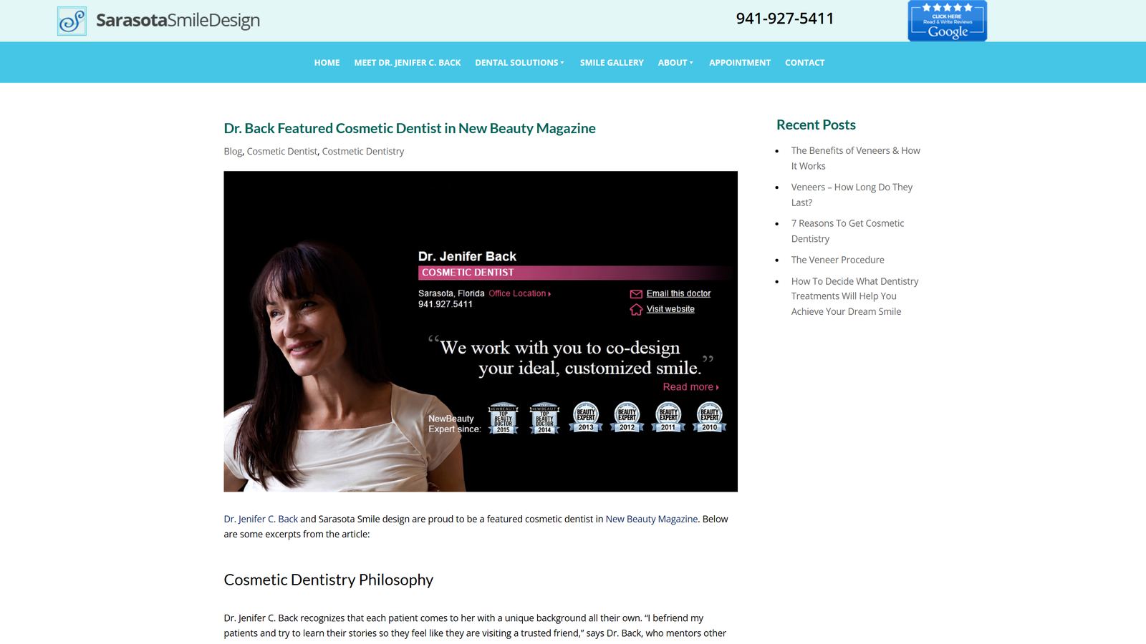
Task: Click the 2015 Top Beauty Doctor badge
Action: pyautogui.click(x=504, y=418)
